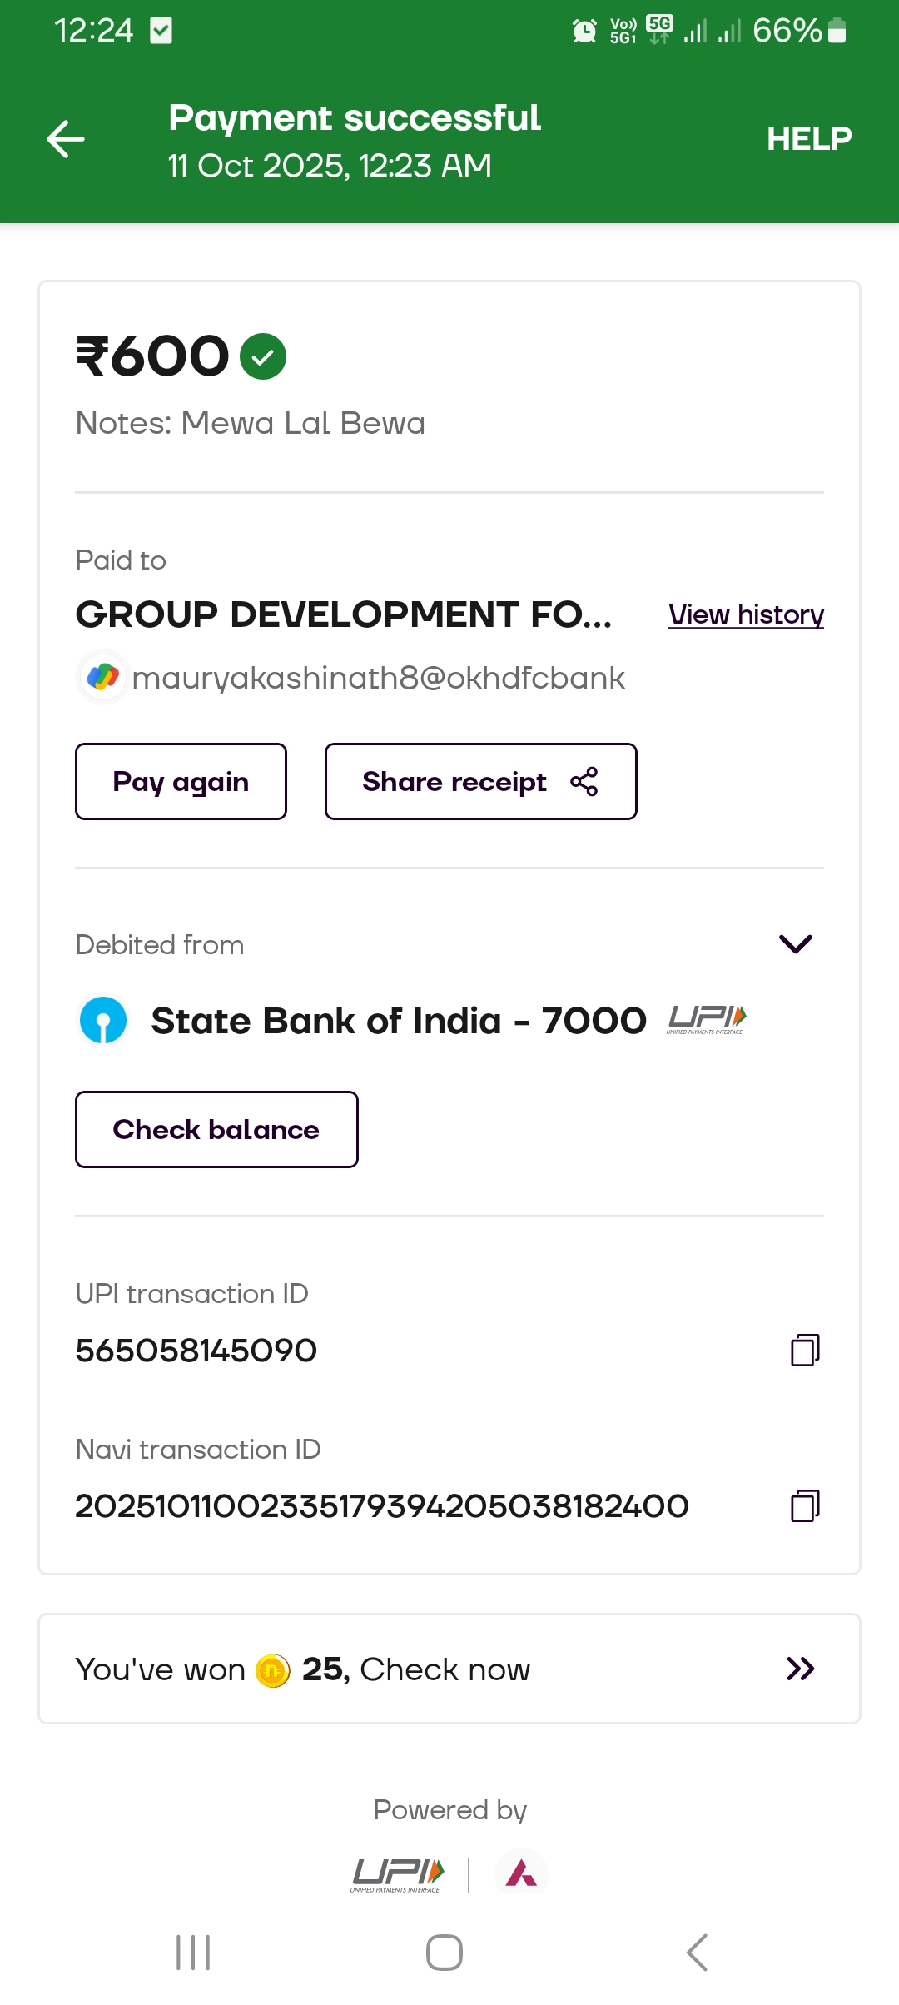Tap the Google Pay icon beside UPI address
The width and height of the screenshot is (899, 2005).
(x=103, y=677)
